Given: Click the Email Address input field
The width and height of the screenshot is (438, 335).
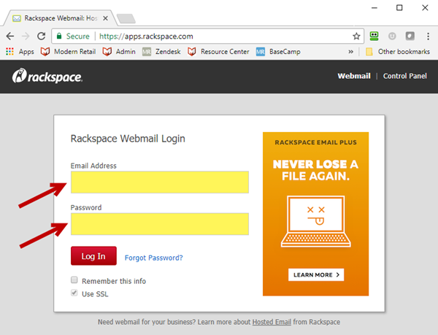Looking at the screenshot, I should (x=160, y=182).
